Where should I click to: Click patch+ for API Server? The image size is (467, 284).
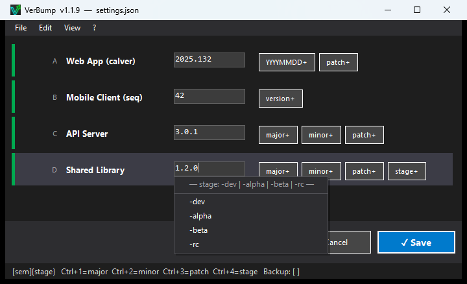click(x=365, y=135)
